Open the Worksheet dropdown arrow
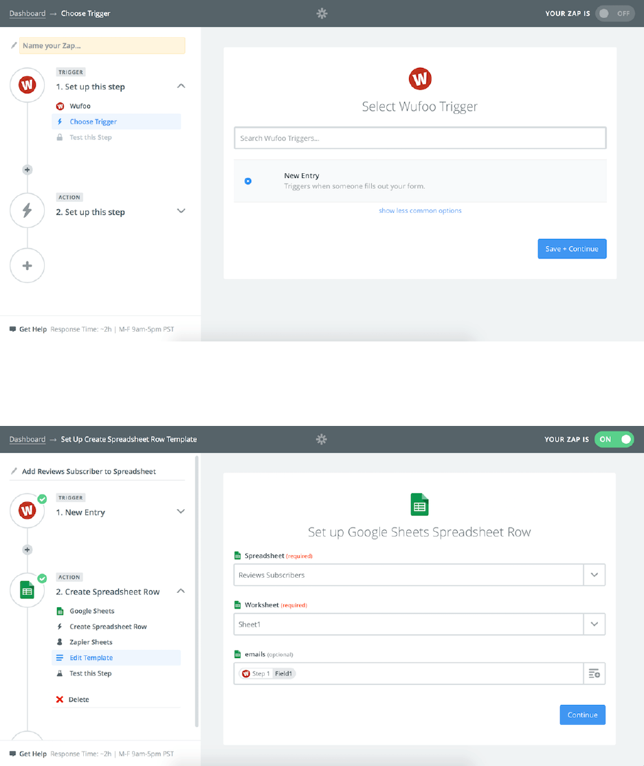 click(594, 624)
